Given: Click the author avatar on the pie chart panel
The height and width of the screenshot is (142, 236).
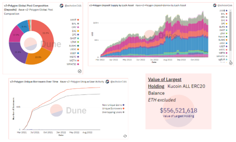Looking at the screenshot, I should 61,6.
